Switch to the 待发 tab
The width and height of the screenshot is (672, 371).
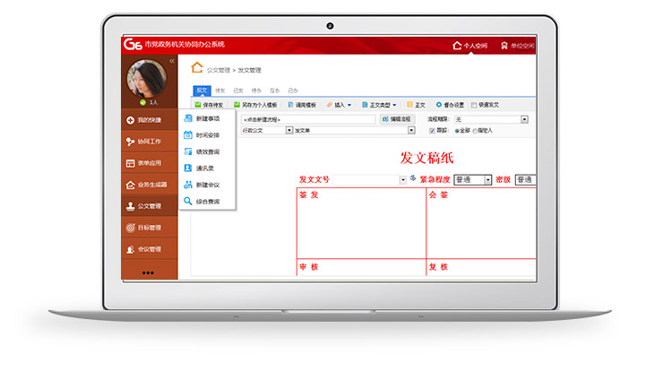(x=220, y=91)
